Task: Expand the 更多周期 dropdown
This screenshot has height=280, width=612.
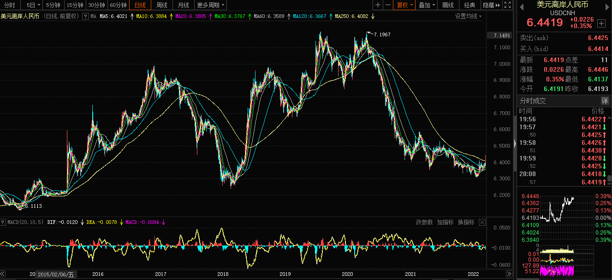Action: click(211, 5)
